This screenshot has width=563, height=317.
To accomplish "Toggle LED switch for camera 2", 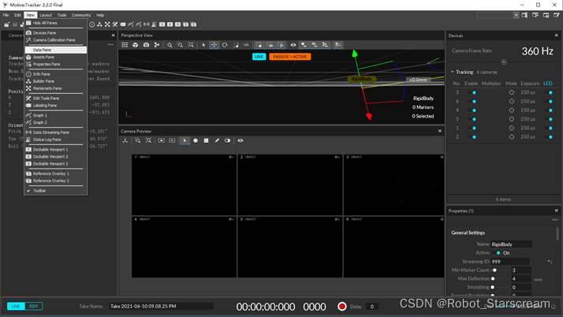I will click(x=548, y=137).
